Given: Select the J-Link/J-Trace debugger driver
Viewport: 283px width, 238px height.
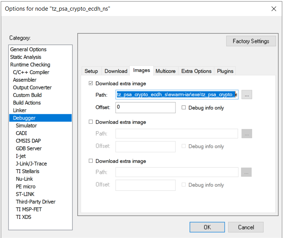Looking at the screenshot, I should [31, 164].
